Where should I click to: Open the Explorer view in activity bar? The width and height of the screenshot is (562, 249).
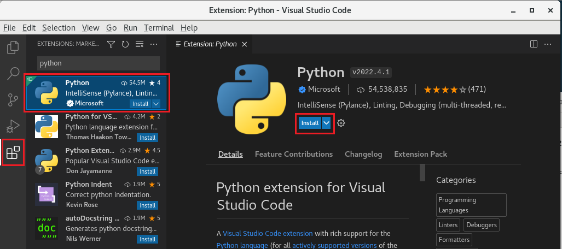point(13,48)
